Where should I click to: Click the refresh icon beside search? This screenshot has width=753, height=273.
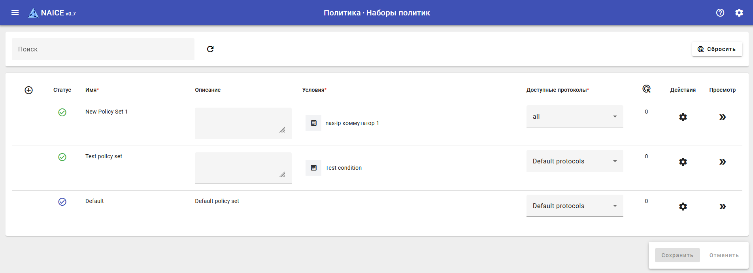[x=210, y=49]
